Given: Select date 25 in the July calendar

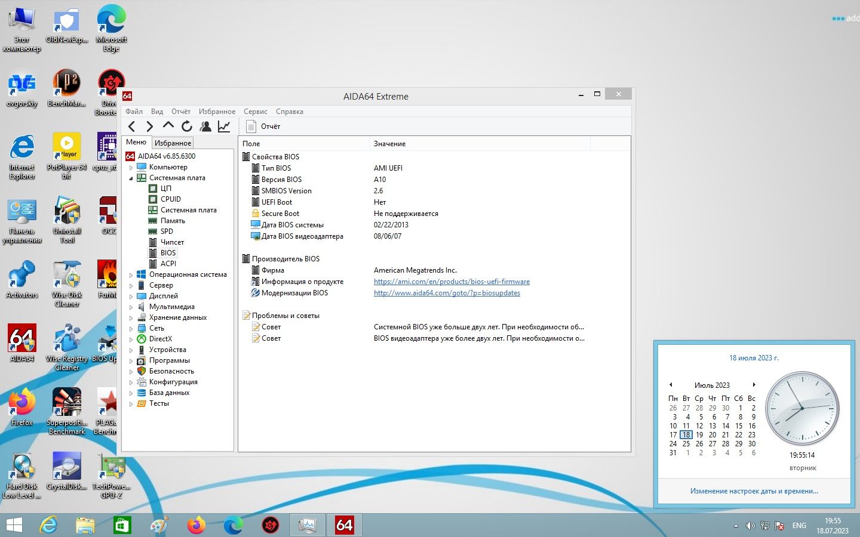Looking at the screenshot, I should coord(686,444).
